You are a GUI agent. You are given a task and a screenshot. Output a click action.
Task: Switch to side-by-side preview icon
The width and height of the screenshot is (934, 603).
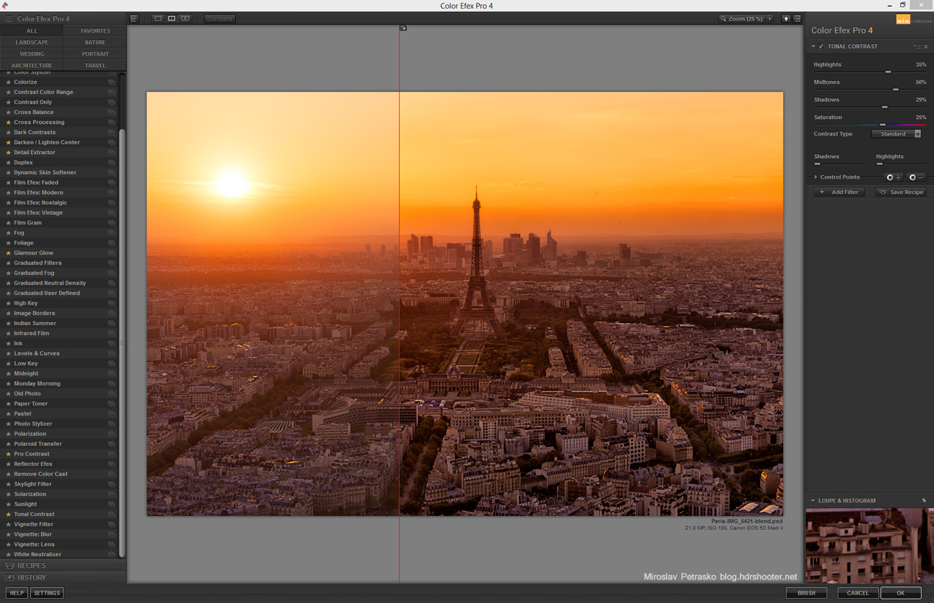[x=186, y=19]
